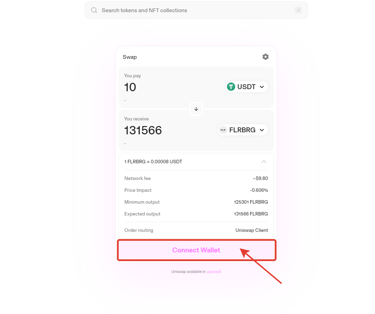The height and width of the screenshot is (314, 375).
Task: Click the green Tether logo icon
Action: [x=231, y=87]
